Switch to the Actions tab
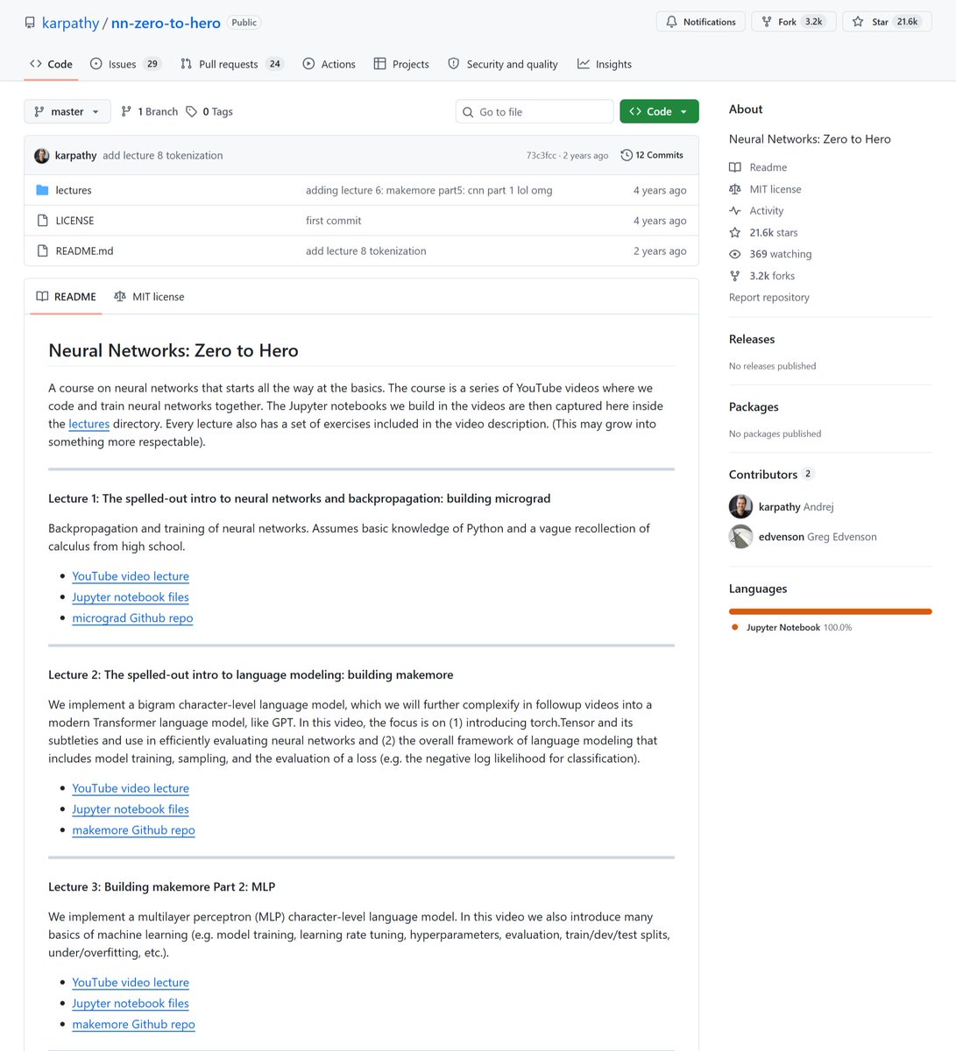The height and width of the screenshot is (1051, 956). [x=329, y=64]
